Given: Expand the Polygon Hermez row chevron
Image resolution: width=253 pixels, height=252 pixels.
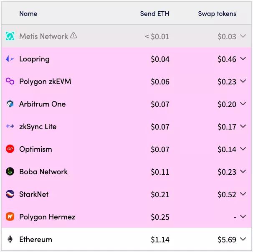Looking at the screenshot, I should click(x=243, y=217).
